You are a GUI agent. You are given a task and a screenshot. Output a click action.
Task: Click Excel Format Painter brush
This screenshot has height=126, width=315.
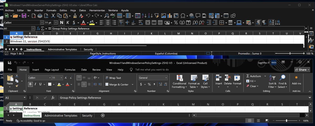[x=17, y=85]
